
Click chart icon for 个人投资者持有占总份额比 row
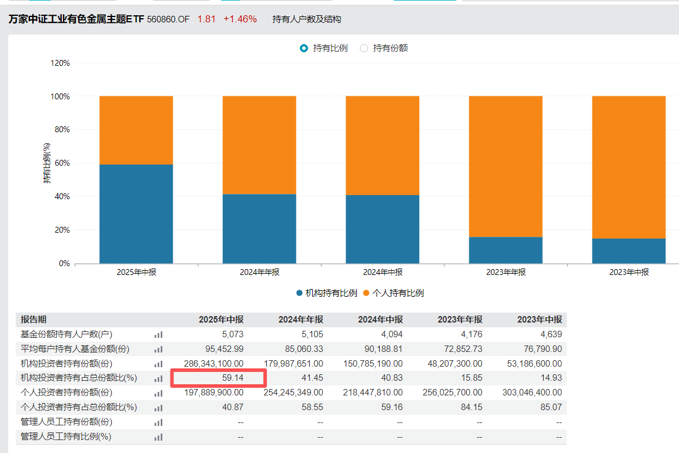tap(158, 407)
